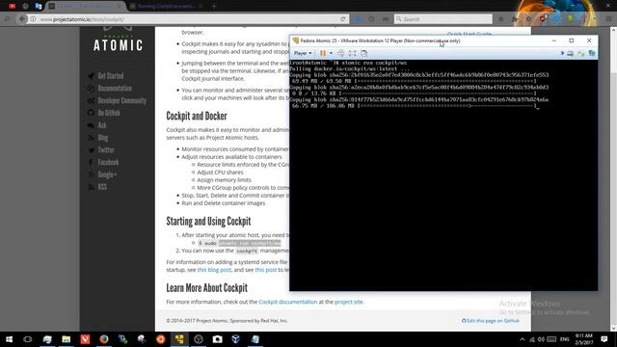Click 'Edit this page on GitHub'

(x=491, y=321)
